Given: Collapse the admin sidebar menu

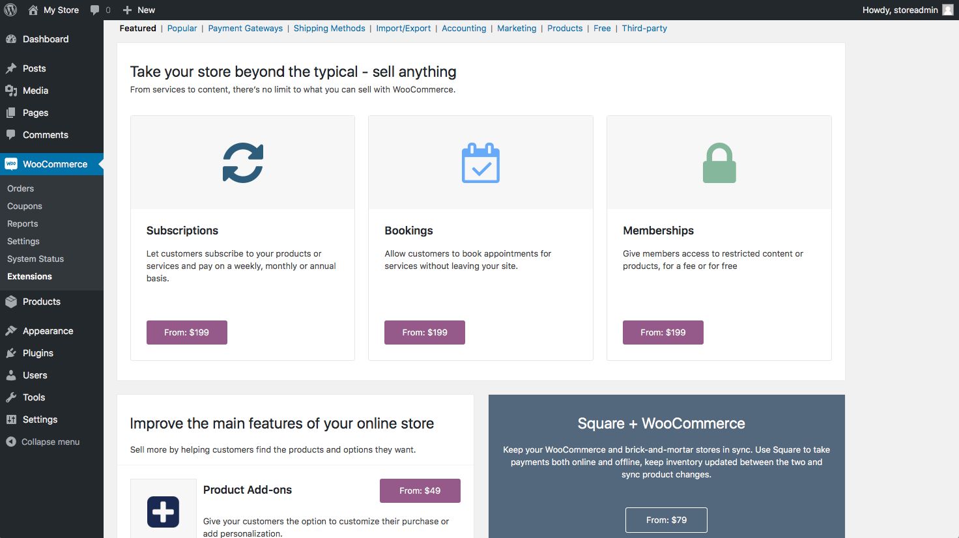Looking at the screenshot, I should [43, 442].
